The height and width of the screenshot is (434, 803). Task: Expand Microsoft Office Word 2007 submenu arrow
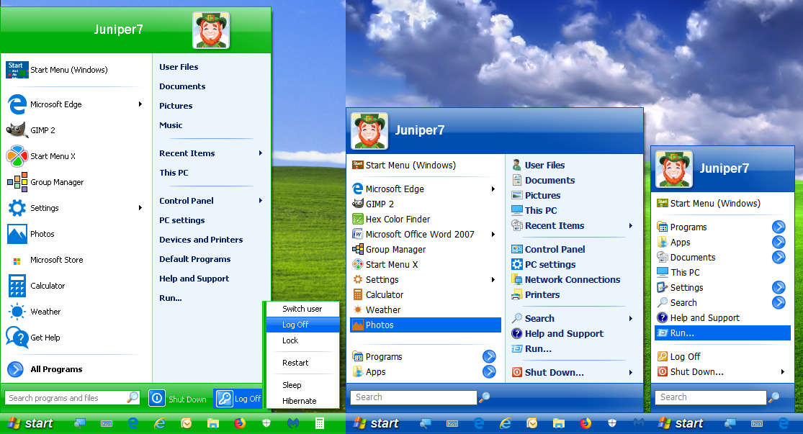click(x=493, y=235)
